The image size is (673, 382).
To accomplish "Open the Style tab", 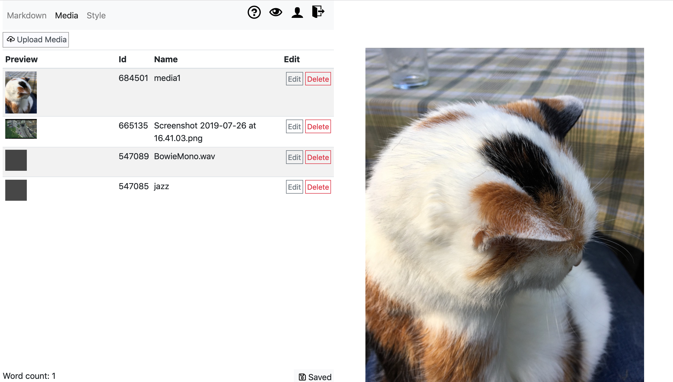I will coord(96,16).
